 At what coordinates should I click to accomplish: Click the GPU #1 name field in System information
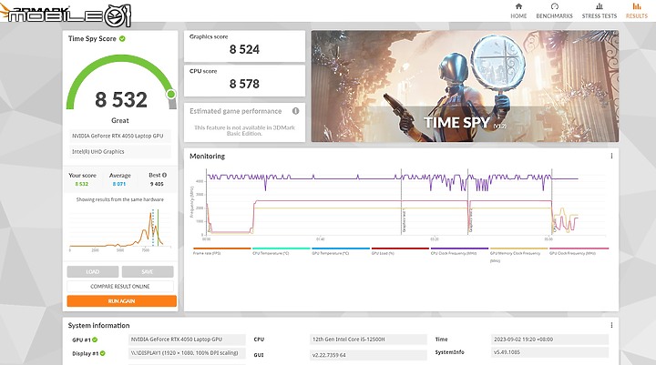pos(187,340)
